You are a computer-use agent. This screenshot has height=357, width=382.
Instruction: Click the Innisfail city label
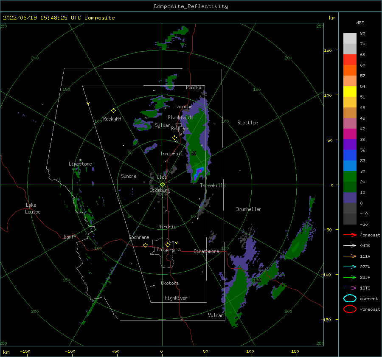(x=171, y=154)
